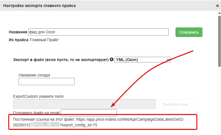Click the 'Из прайса Главный Прайс' text
The height and width of the screenshot is (135, 221).
pyautogui.click(x=34, y=40)
